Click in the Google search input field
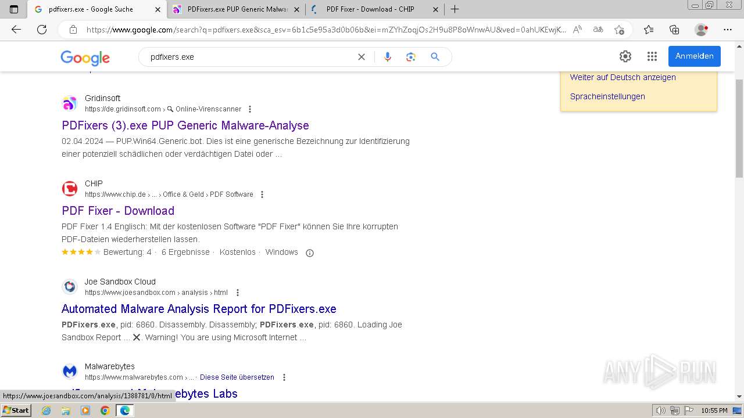Image resolution: width=744 pixels, height=418 pixels. click(250, 57)
